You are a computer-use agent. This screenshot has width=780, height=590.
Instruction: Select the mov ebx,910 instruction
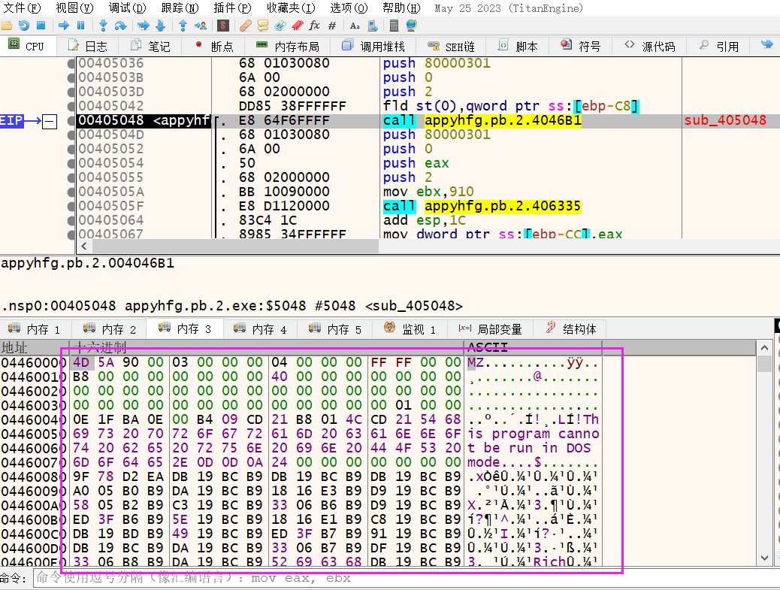(x=428, y=192)
